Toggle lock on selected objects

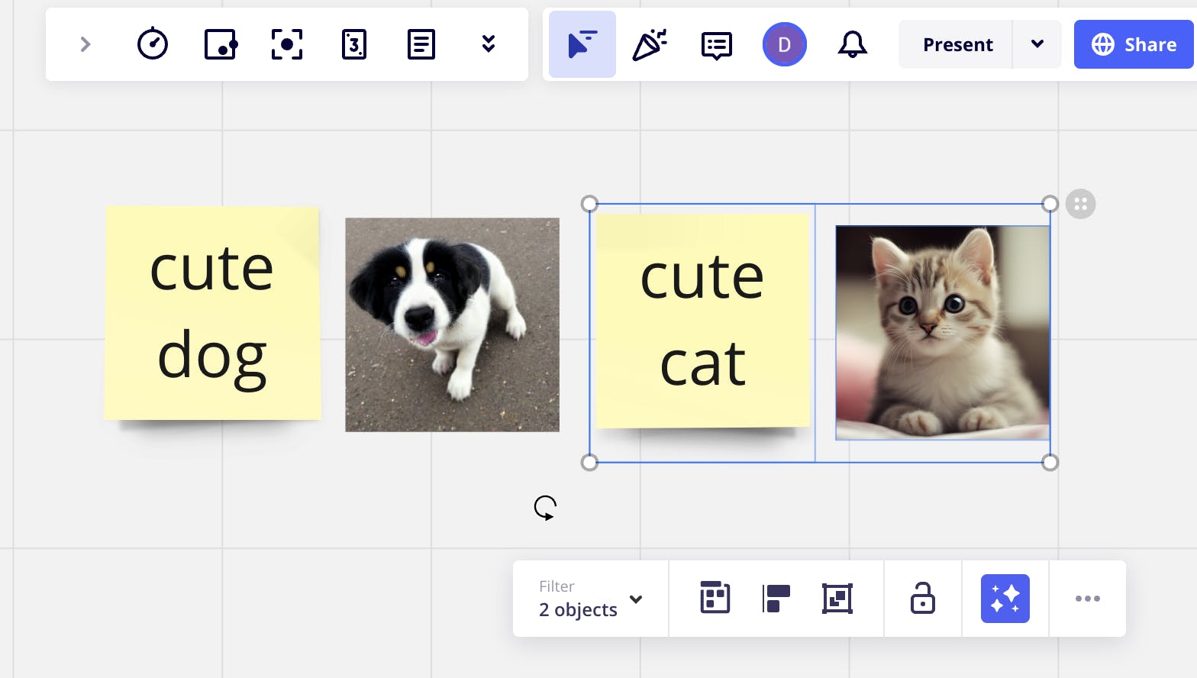[922, 599]
